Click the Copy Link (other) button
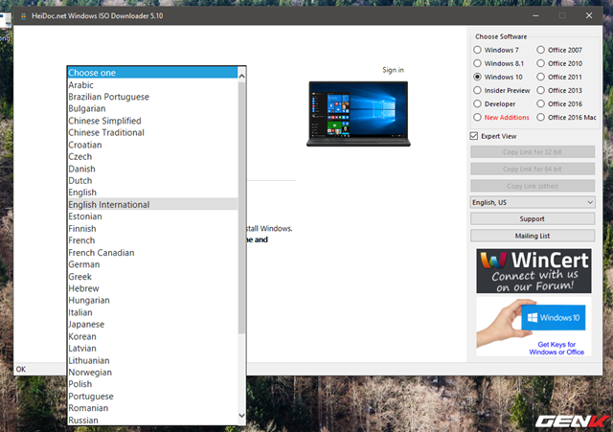This screenshot has width=613, height=432. [x=533, y=186]
